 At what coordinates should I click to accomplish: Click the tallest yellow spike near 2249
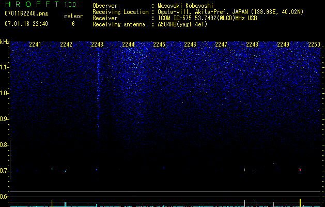[x=300, y=203]
